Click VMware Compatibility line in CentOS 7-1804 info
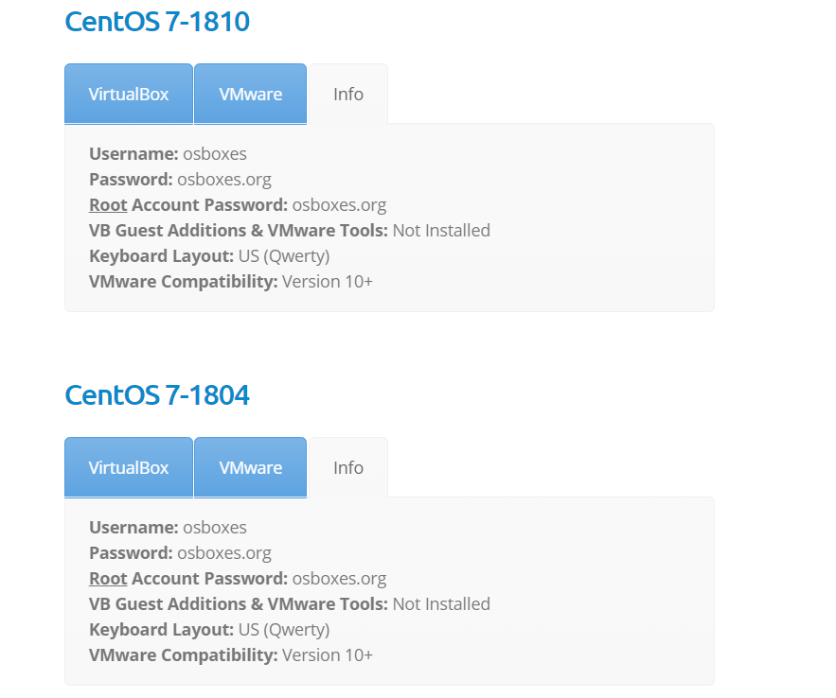This screenshot has width=836, height=698. tap(231, 654)
